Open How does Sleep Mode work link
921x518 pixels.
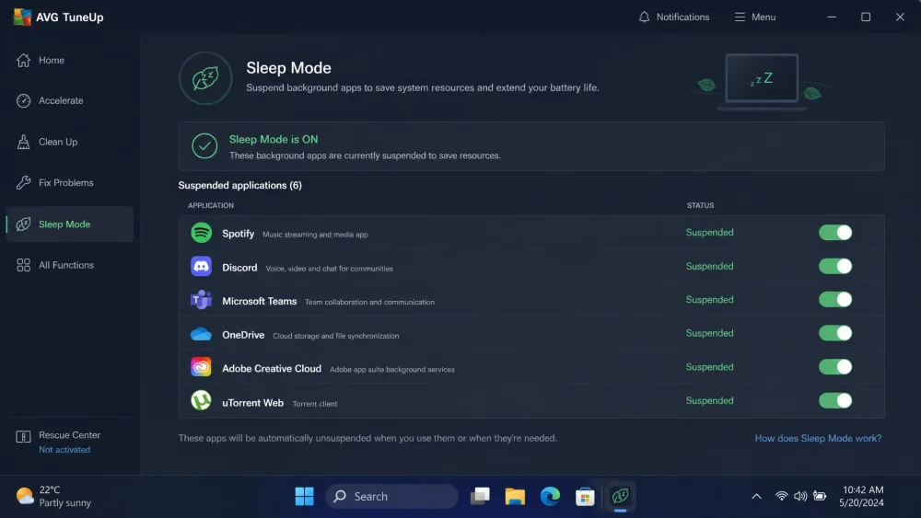click(818, 438)
